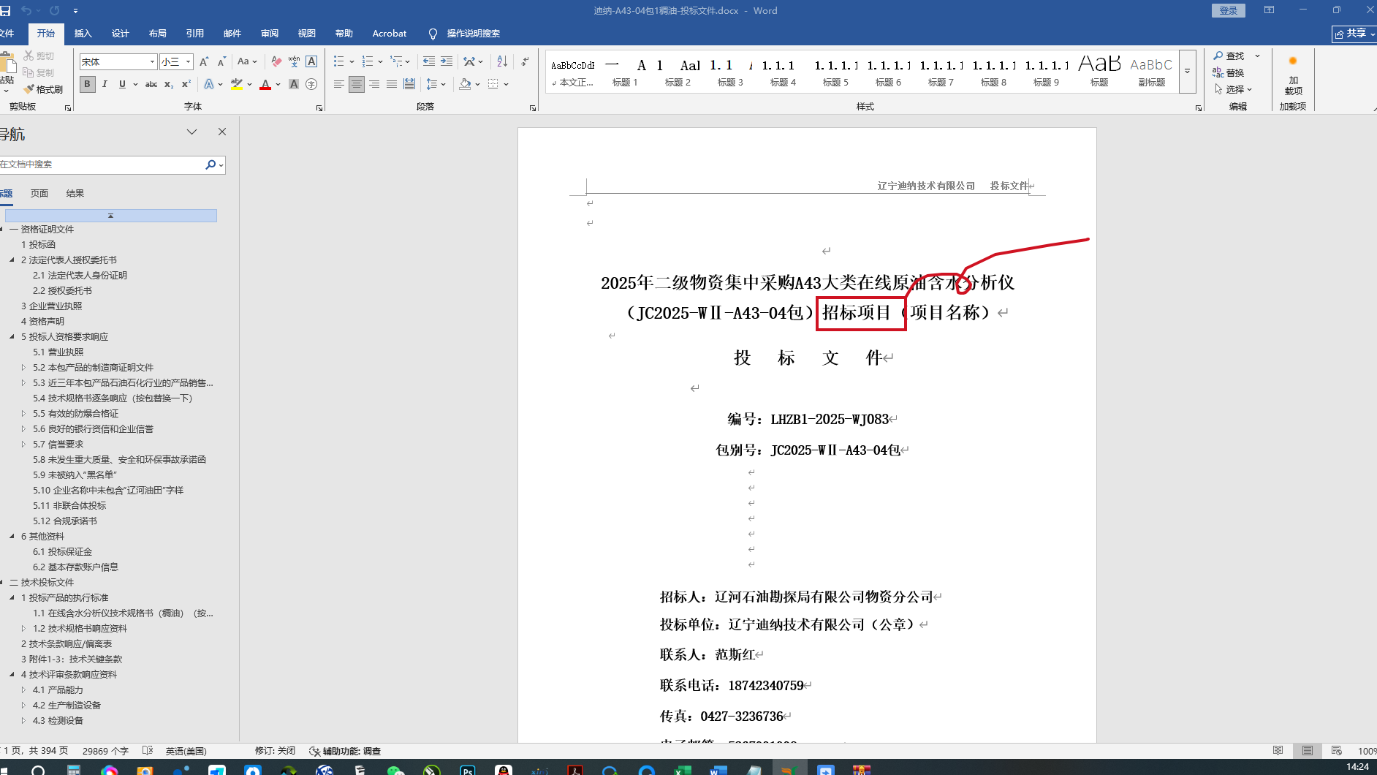Open the font size dropdown

[188, 61]
